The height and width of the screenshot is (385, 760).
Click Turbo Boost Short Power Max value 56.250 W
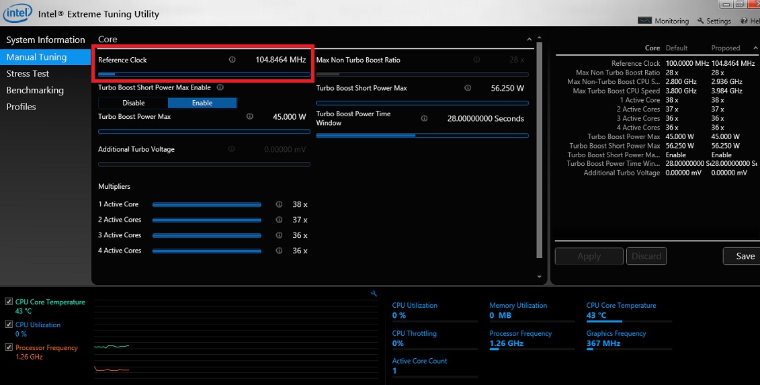pyautogui.click(x=507, y=88)
